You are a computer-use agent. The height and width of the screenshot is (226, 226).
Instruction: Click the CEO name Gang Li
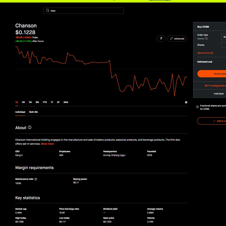click(x=19, y=155)
